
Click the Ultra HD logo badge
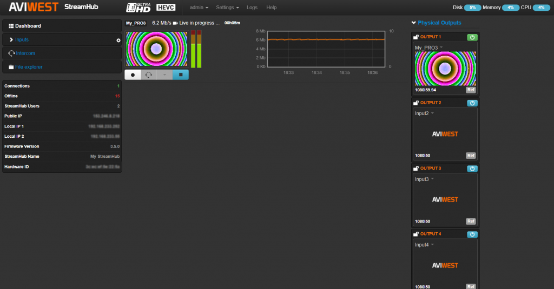[138, 8]
